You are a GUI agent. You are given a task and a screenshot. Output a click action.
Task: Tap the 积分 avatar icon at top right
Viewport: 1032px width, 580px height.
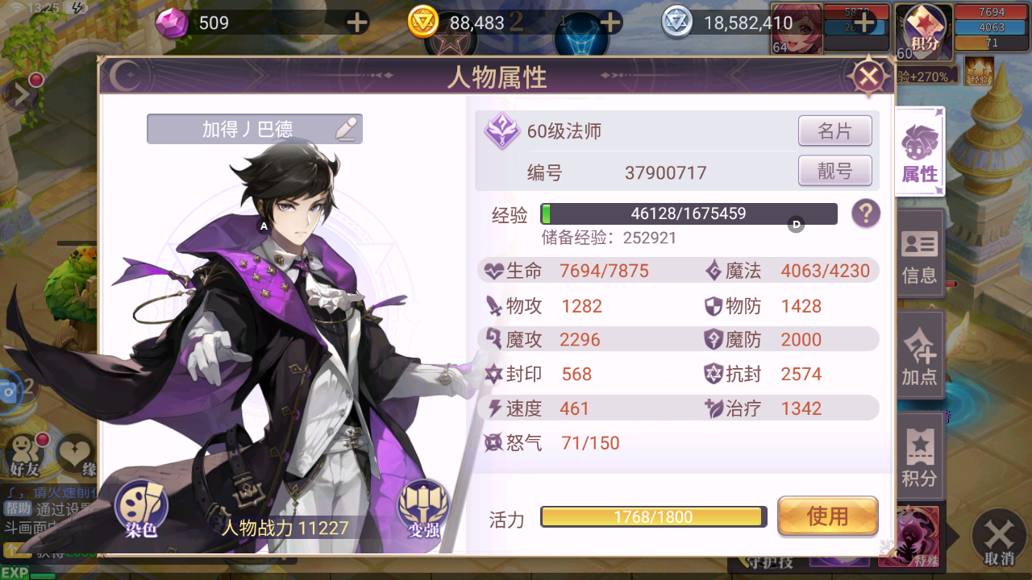(924, 31)
